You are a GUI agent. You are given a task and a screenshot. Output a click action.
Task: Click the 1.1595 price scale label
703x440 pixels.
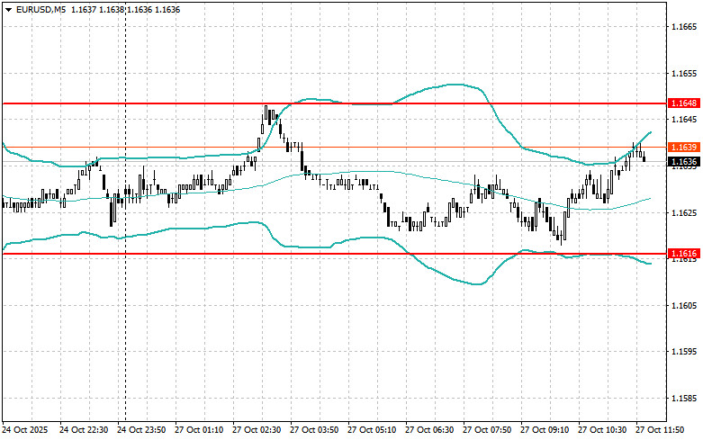684,351
